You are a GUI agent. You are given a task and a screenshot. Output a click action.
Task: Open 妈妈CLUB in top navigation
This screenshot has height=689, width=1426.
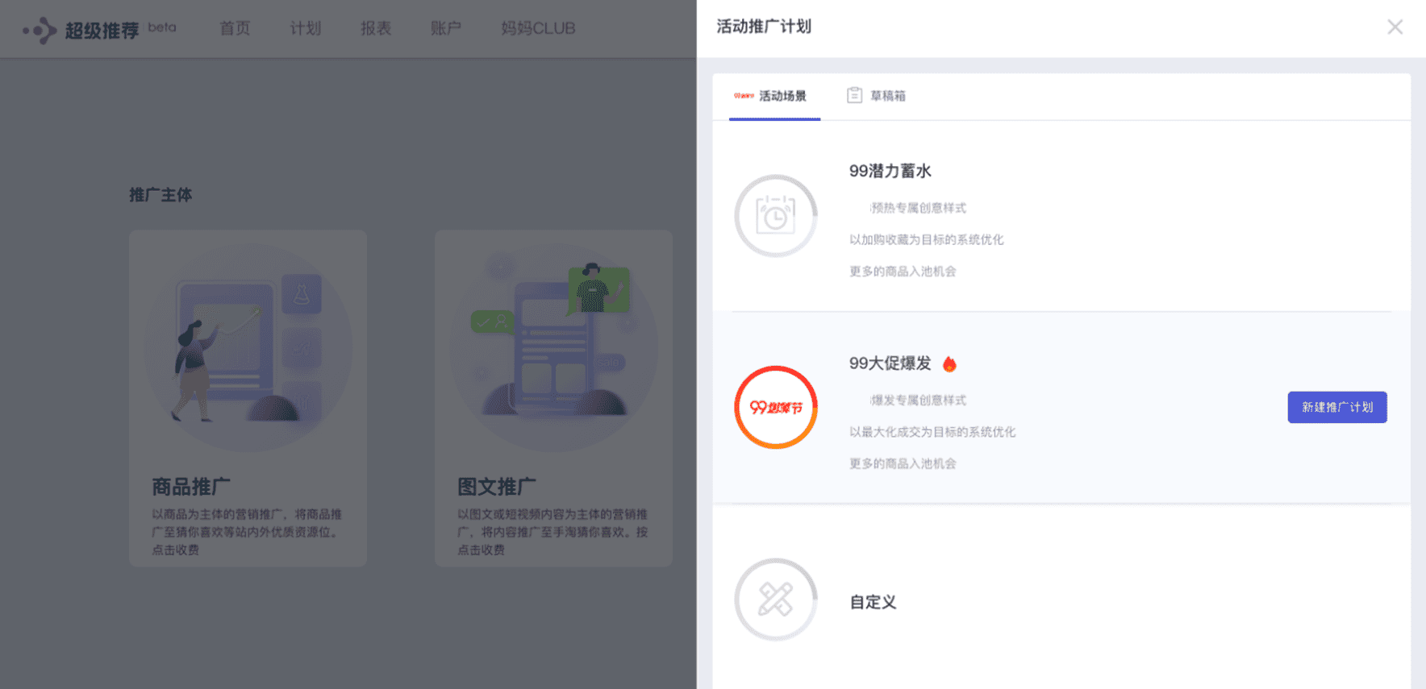click(538, 28)
